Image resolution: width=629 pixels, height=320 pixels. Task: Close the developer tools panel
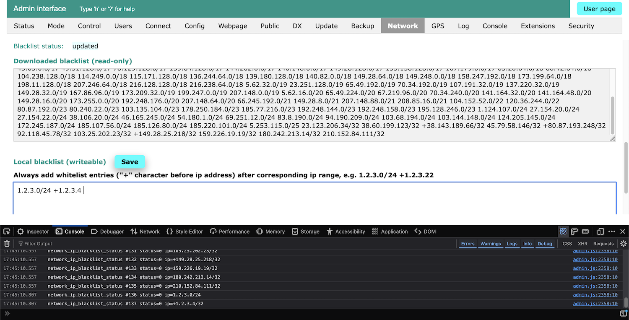[623, 232]
